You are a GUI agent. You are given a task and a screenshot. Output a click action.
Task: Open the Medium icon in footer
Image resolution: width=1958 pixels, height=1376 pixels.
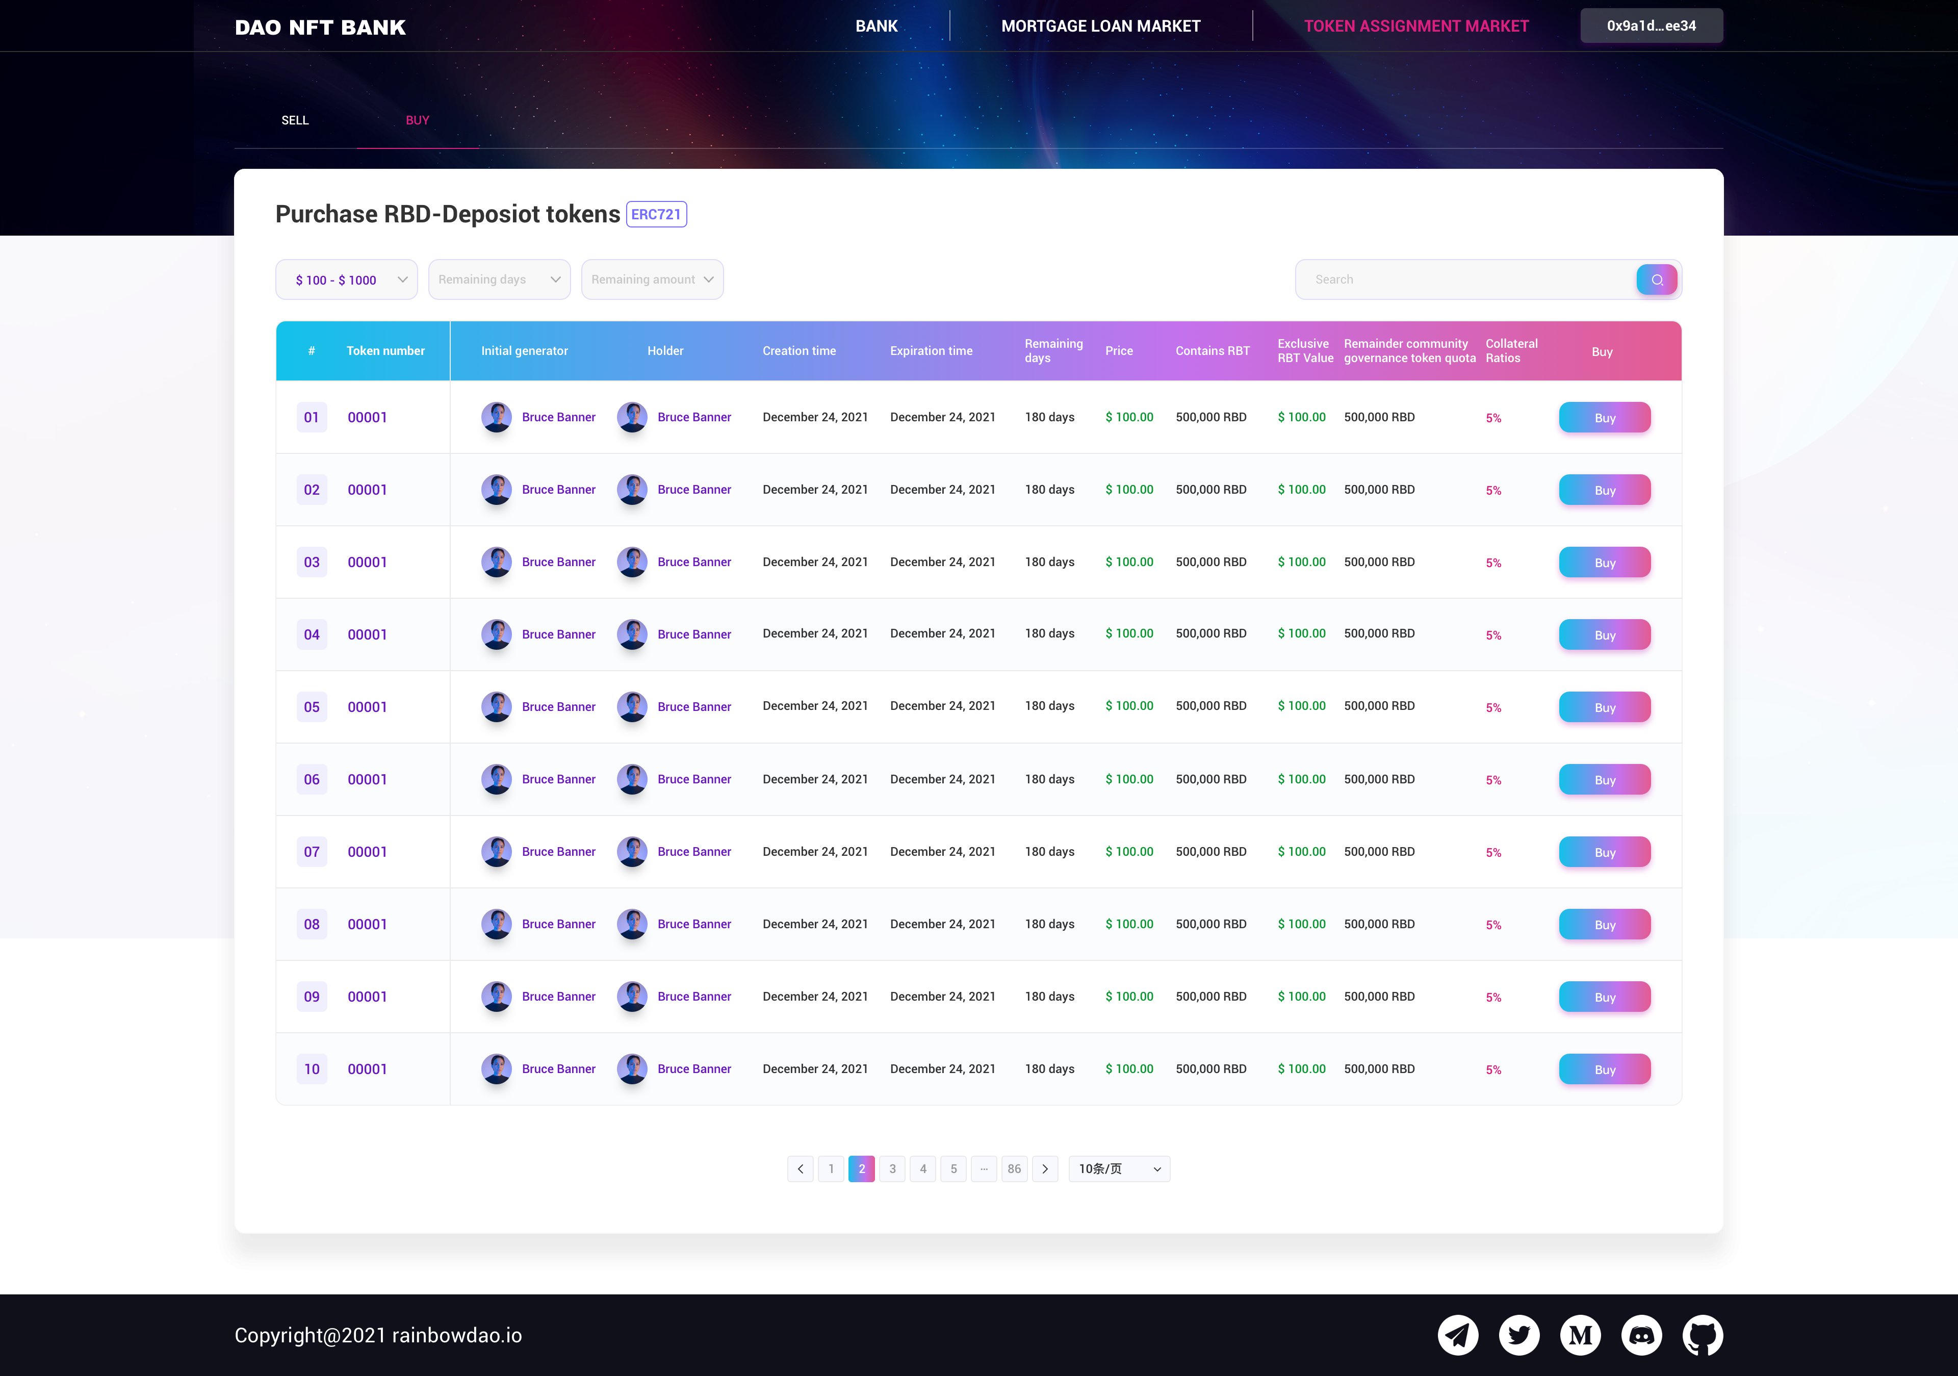1580,1335
